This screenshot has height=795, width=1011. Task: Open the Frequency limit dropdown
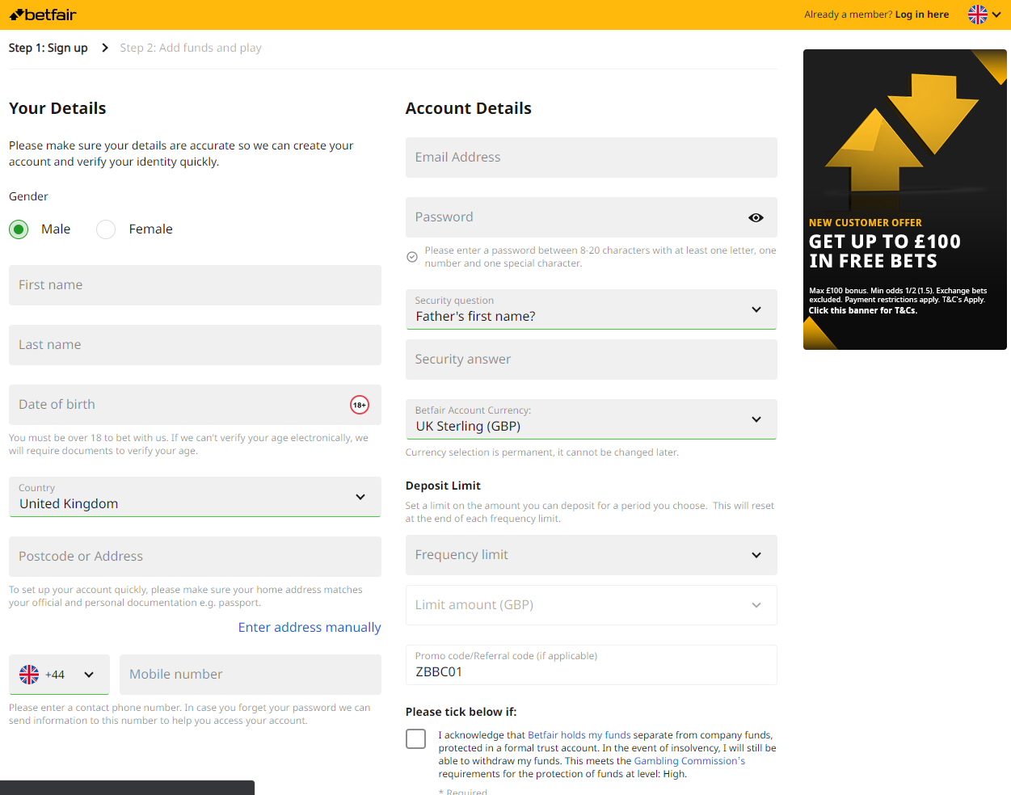tap(591, 555)
